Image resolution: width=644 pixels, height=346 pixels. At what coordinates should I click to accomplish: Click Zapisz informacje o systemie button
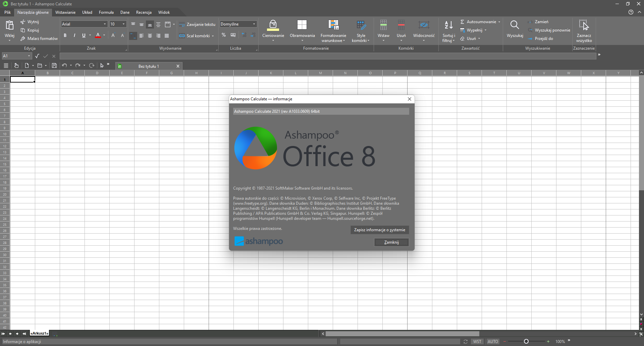380,230
